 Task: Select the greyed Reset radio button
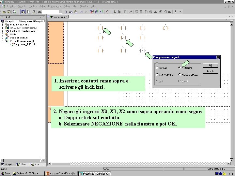pyautogui.click(x=180, y=81)
